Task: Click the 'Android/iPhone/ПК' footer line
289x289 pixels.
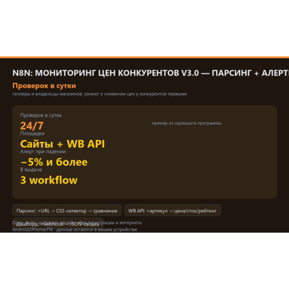Action: (75, 230)
